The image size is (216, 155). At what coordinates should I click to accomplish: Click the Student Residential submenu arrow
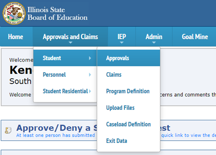(x=90, y=91)
